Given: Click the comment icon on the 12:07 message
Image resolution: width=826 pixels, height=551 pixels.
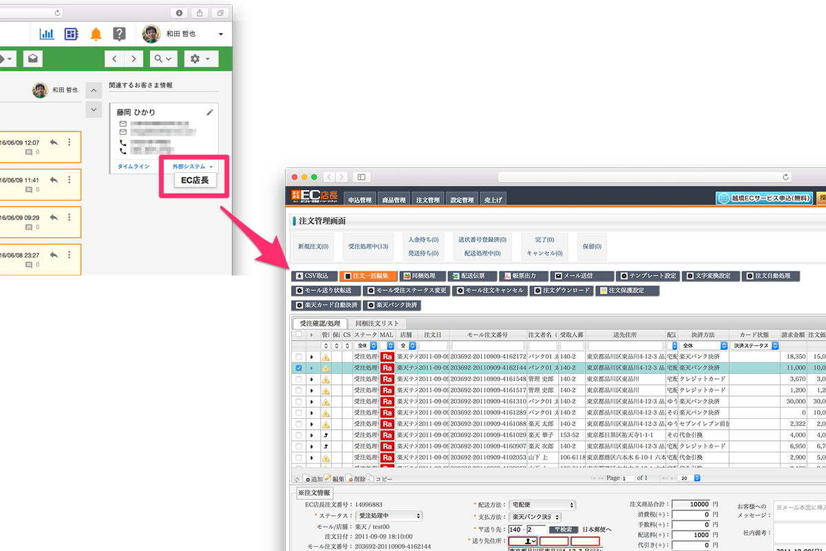Looking at the screenshot, I should pos(29,152).
